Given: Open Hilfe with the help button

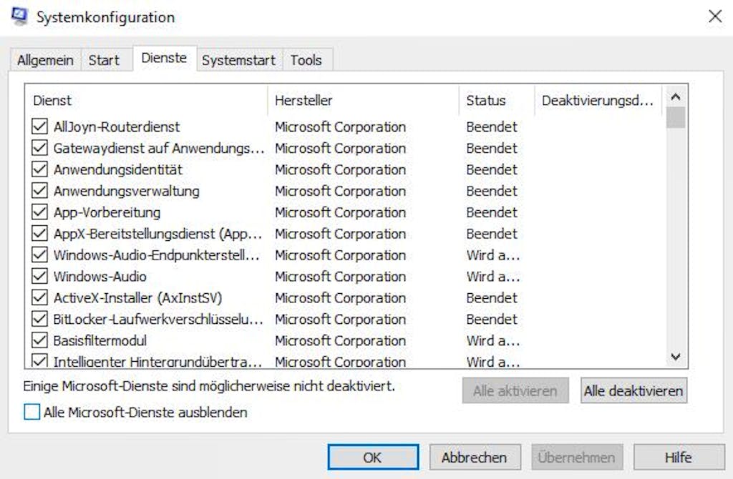Looking at the screenshot, I should click(679, 457).
